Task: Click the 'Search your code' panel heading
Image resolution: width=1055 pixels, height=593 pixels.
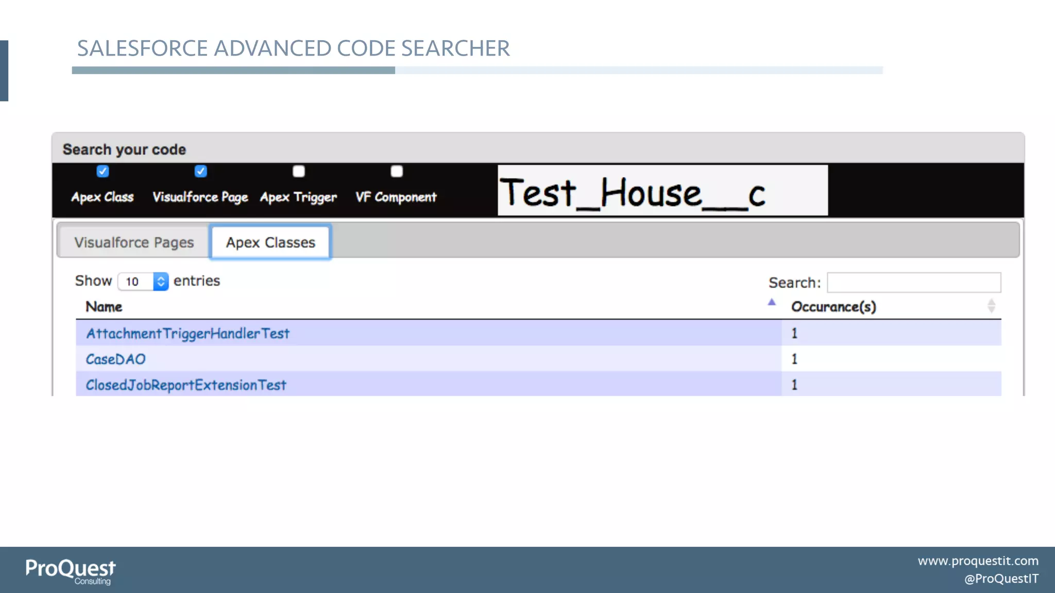Action: (x=124, y=150)
